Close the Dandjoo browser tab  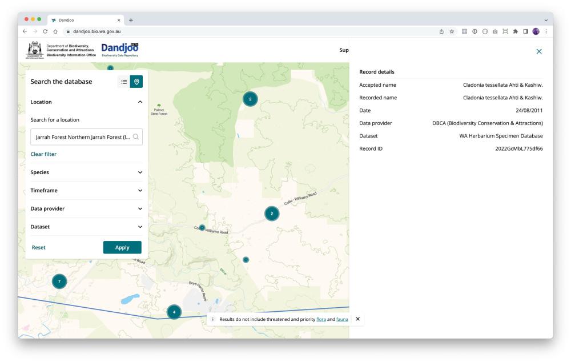119,20
